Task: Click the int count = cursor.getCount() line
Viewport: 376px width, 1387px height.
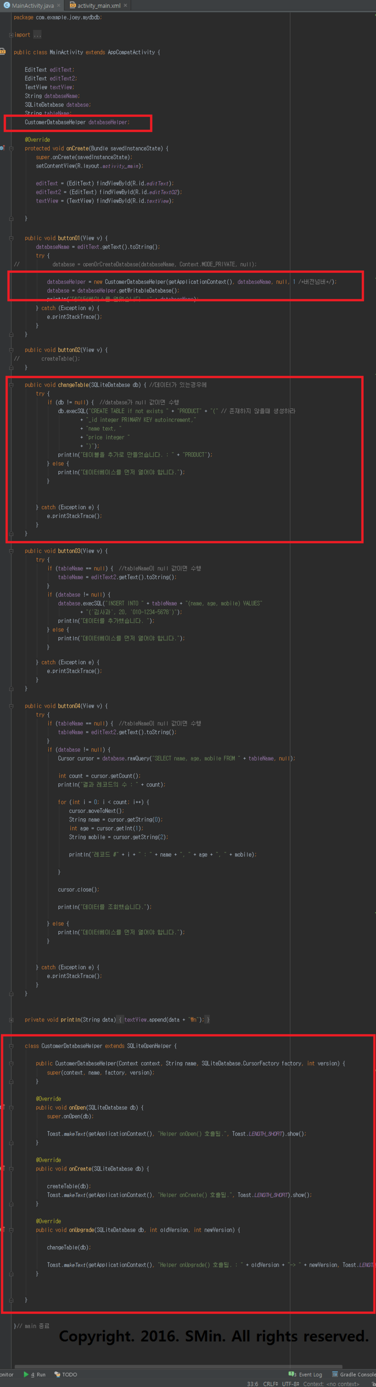Action: pos(99,776)
